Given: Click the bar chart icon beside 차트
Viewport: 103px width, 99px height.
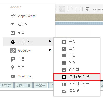Looking at the screenshot, I should pyautogui.click(x=13, y=33).
